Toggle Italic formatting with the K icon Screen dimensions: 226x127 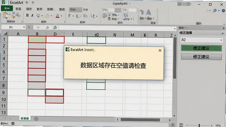[32, 16]
